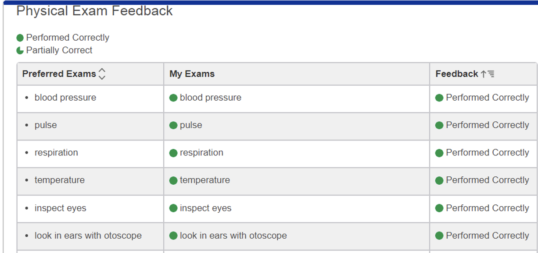The height and width of the screenshot is (253, 538).
Task: Click green dot beside My Exams inspect eyes
Action: click(x=173, y=208)
